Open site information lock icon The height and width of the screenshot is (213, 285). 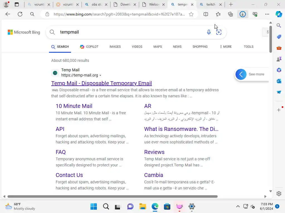47,14
